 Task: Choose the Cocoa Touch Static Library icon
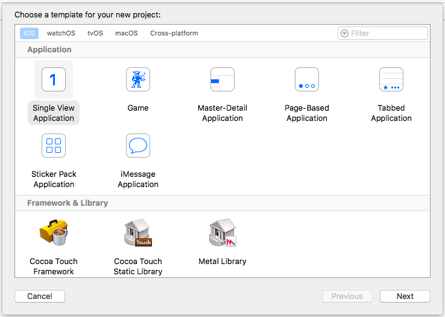click(x=138, y=232)
